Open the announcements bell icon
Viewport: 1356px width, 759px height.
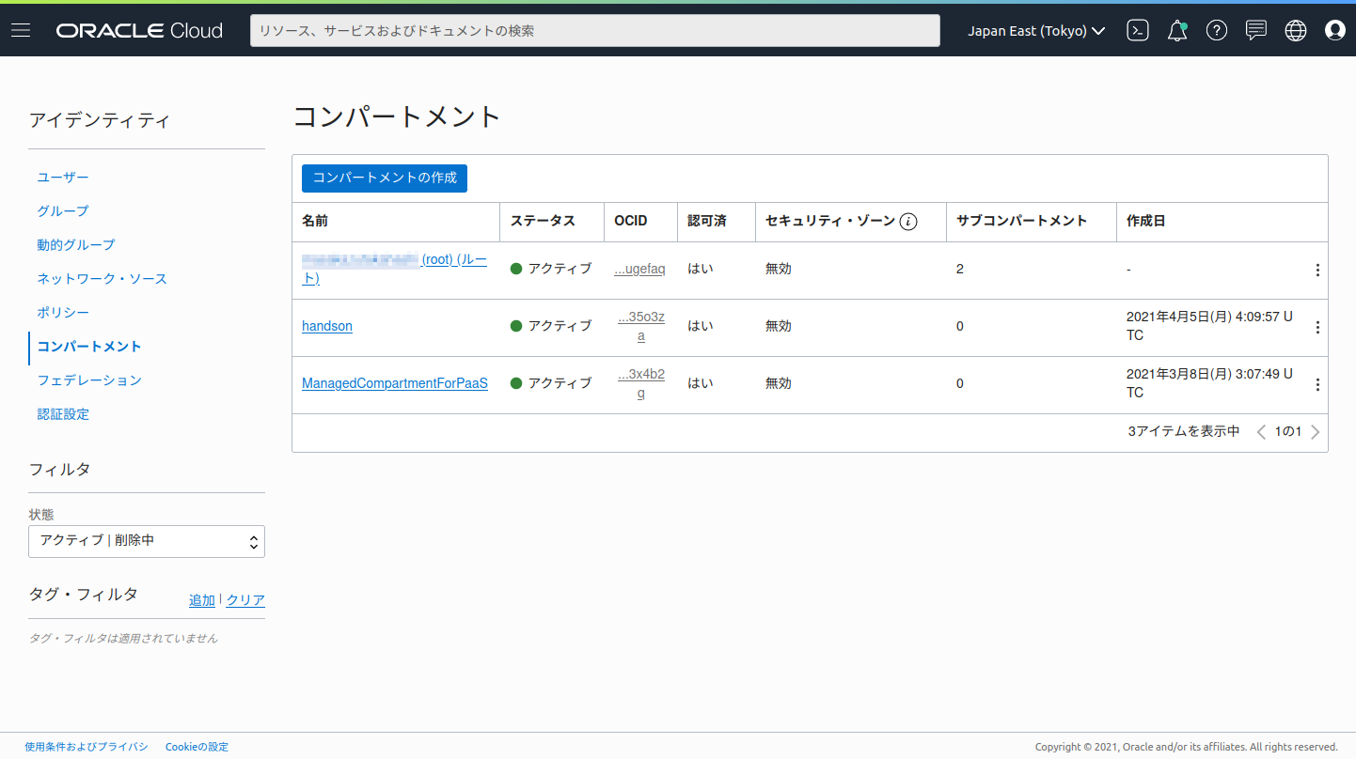click(x=1177, y=30)
